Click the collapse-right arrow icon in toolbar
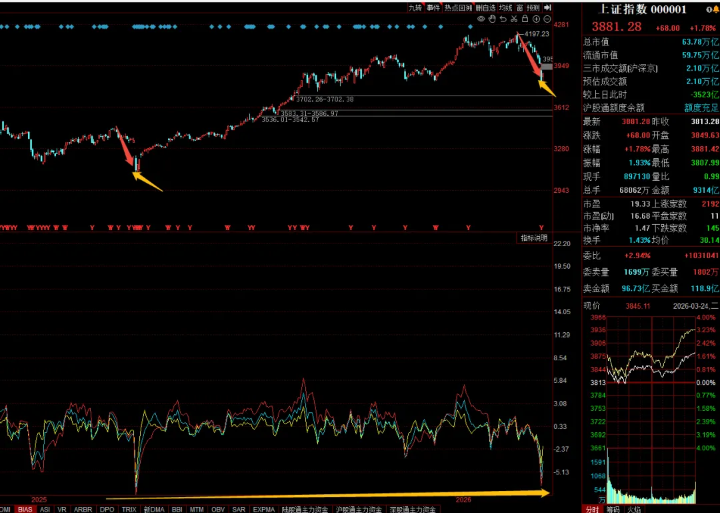The width and height of the screenshot is (720, 513). click(547, 7)
